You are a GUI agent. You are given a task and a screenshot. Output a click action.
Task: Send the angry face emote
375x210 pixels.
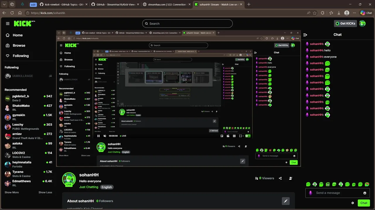click(x=328, y=184)
